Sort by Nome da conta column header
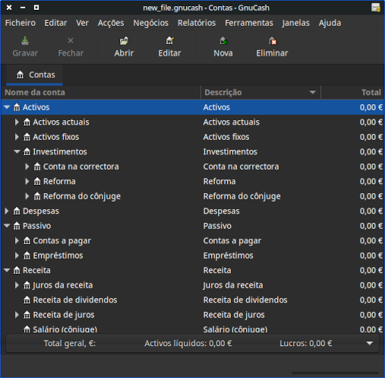The width and height of the screenshot is (385, 378). 101,92
